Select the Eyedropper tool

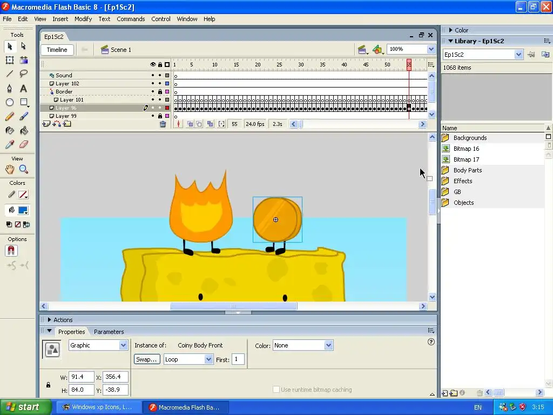tap(10, 144)
